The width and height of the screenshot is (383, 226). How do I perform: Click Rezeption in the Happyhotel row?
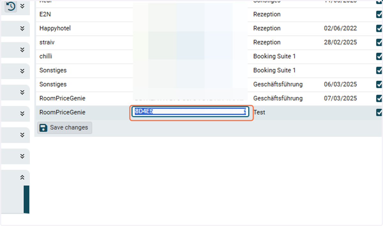[267, 28]
